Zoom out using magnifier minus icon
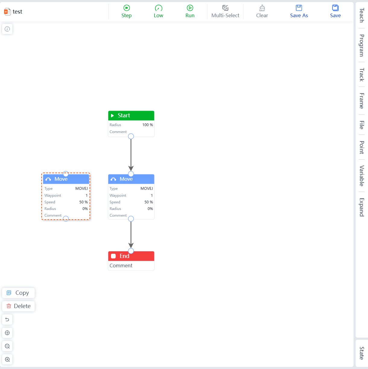368x369 pixels. pyautogui.click(x=7, y=346)
